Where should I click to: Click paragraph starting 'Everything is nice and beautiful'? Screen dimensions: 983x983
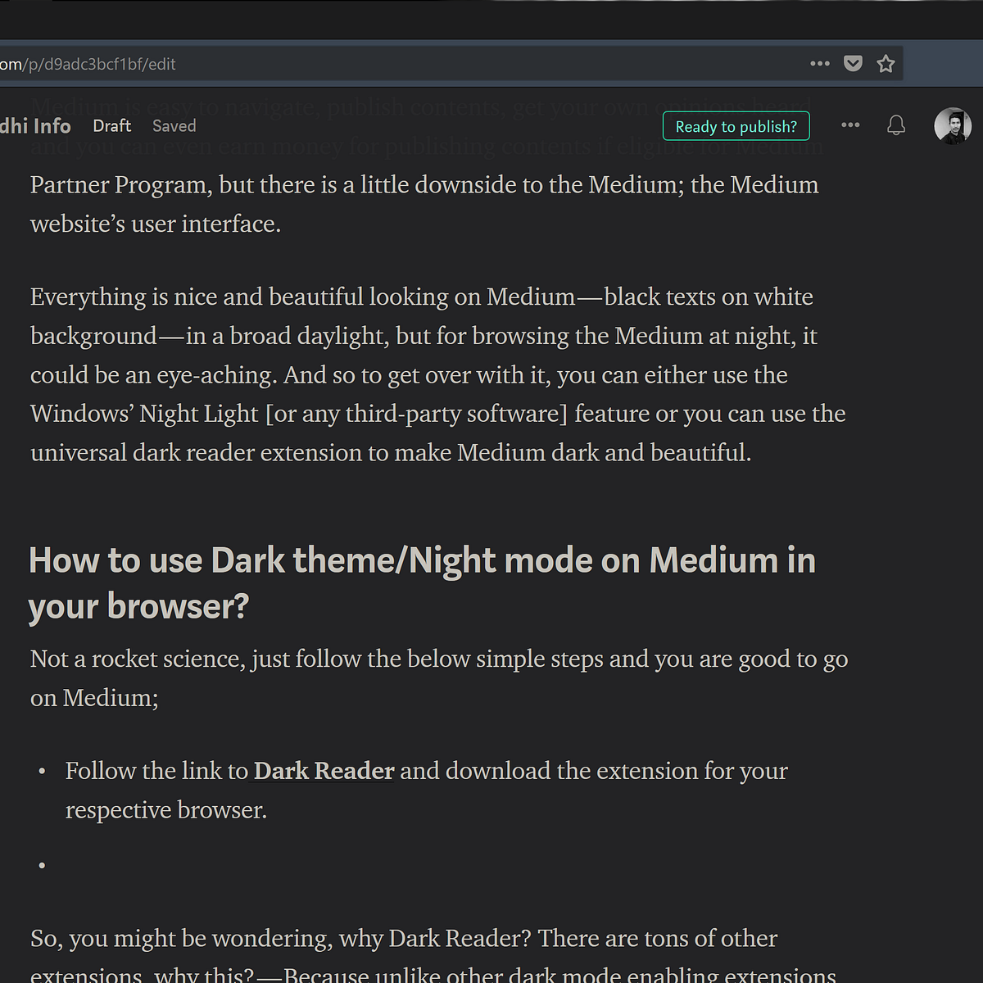click(x=438, y=374)
